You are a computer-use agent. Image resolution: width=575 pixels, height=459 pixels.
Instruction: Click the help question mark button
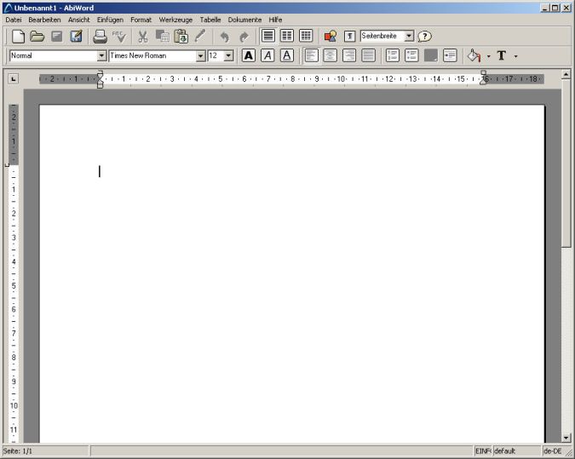pyautogui.click(x=424, y=37)
